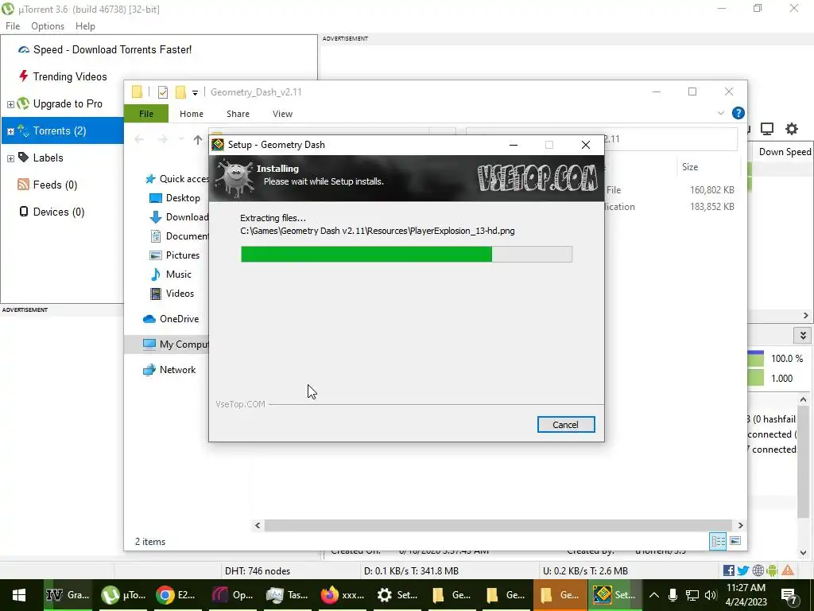Select Devices (0) in uTorrent sidebar
814x611 pixels.
(58, 212)
